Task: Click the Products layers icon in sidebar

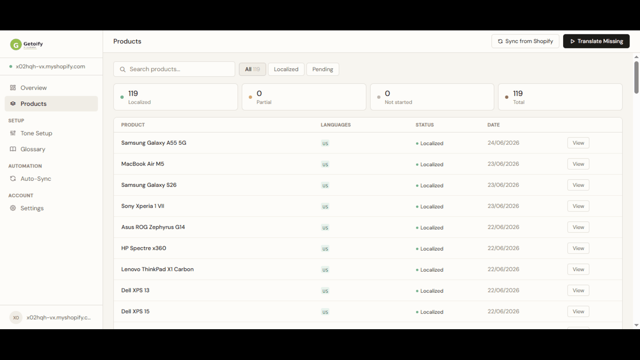Action: [x=13, y=104]
